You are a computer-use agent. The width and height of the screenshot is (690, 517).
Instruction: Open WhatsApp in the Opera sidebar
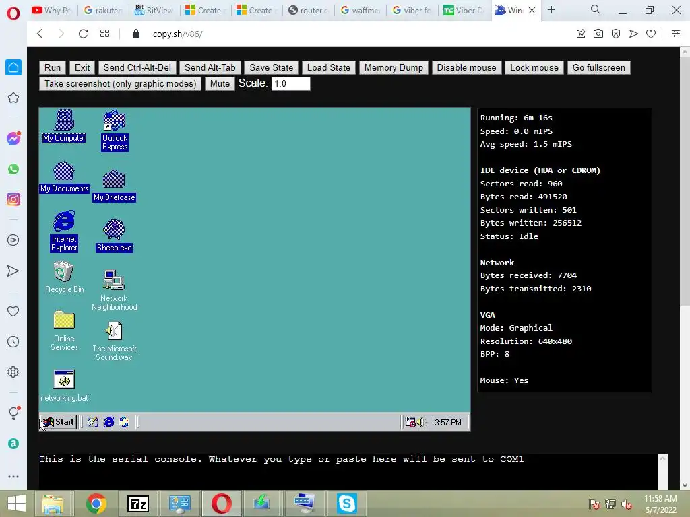pyautogui.click(x=13, y=169)
